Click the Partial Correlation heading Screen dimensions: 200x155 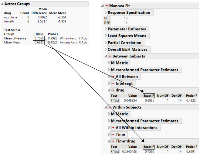point(124,43)
